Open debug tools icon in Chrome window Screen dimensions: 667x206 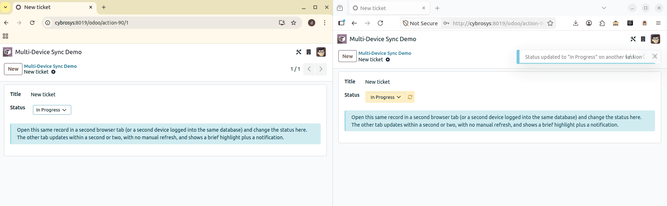click(299, 52)
